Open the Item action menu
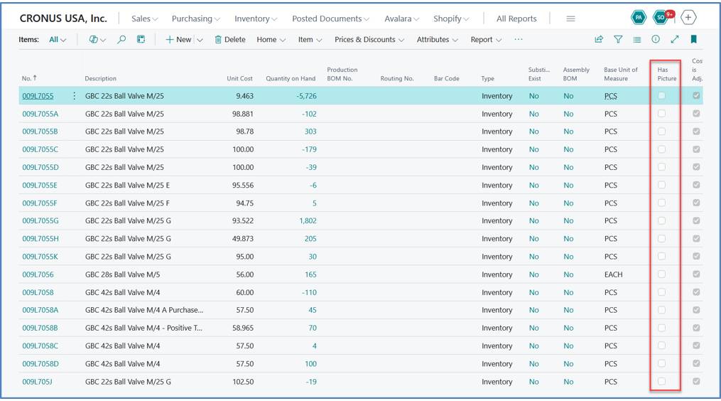Image resolution: width=721 pixels, height=401 pixels. click(x=310, y=40)
